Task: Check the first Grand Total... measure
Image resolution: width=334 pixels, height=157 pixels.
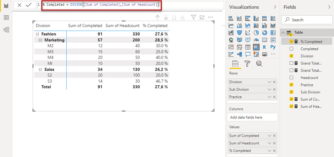Action: pyautogui.click(x=291, y=63)
